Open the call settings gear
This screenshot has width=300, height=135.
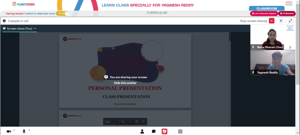click(x=4, y=21)
